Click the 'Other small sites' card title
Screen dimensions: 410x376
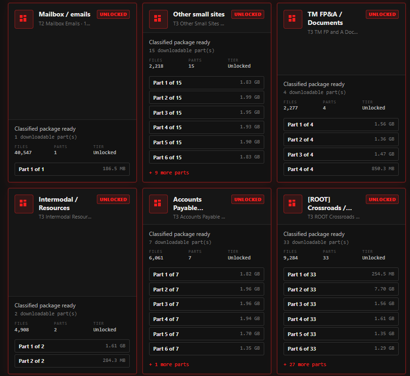(199, 15)
